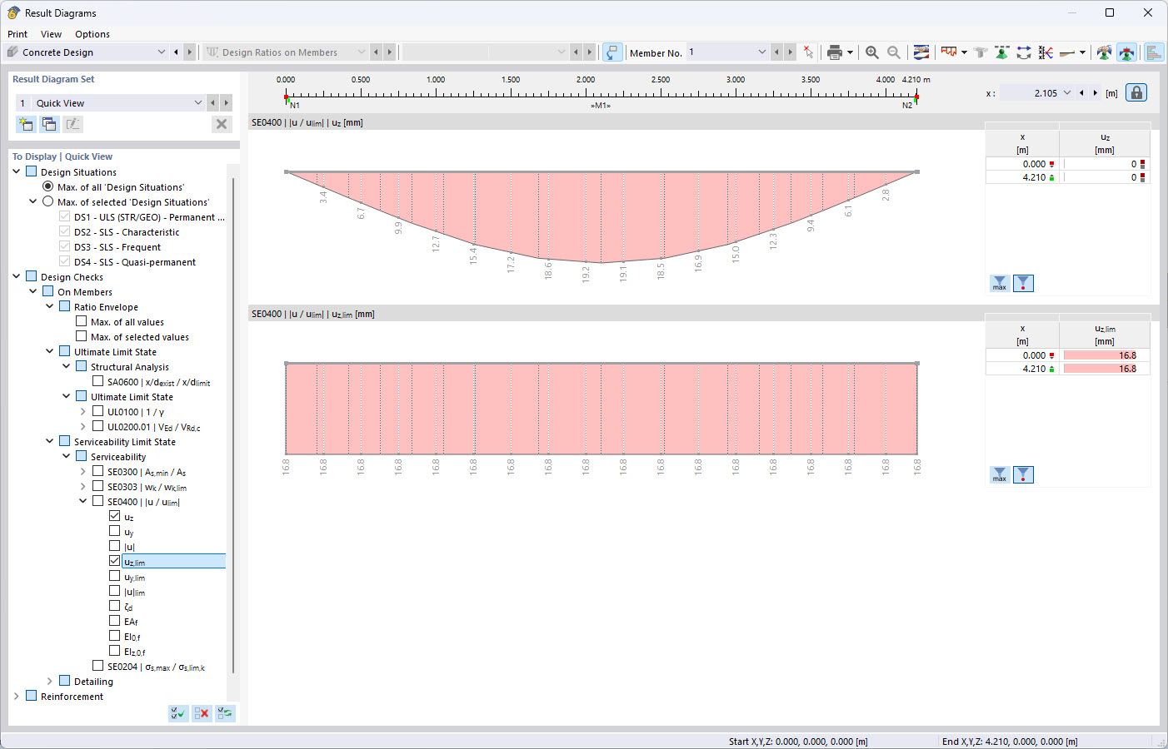The height and width of the screenshot is (749, 1168).
Task: Expand the SE0300 tree node
Action: click(83, 471)
